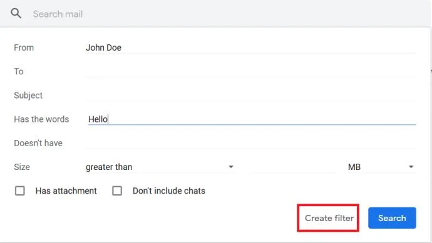Enable the Has attachment checkbox
The image size is (432, 243).
pyautogui.click(x=20, y=191)
